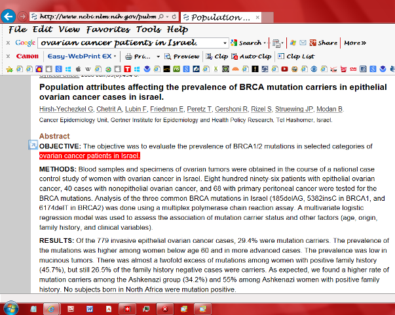Viewport: 395px width, 315px height.
Task: Click in the Google toolbar search field
Action: coord(130,43)
